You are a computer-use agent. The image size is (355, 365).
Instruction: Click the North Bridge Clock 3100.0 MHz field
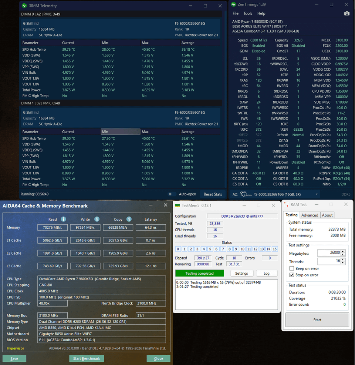[151, 303]
